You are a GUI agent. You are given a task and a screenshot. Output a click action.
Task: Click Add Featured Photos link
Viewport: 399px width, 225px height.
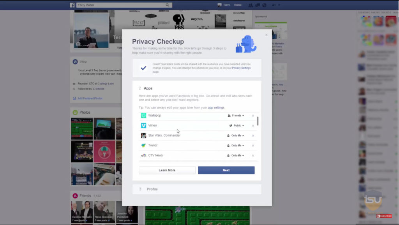[x=90, y=98]
